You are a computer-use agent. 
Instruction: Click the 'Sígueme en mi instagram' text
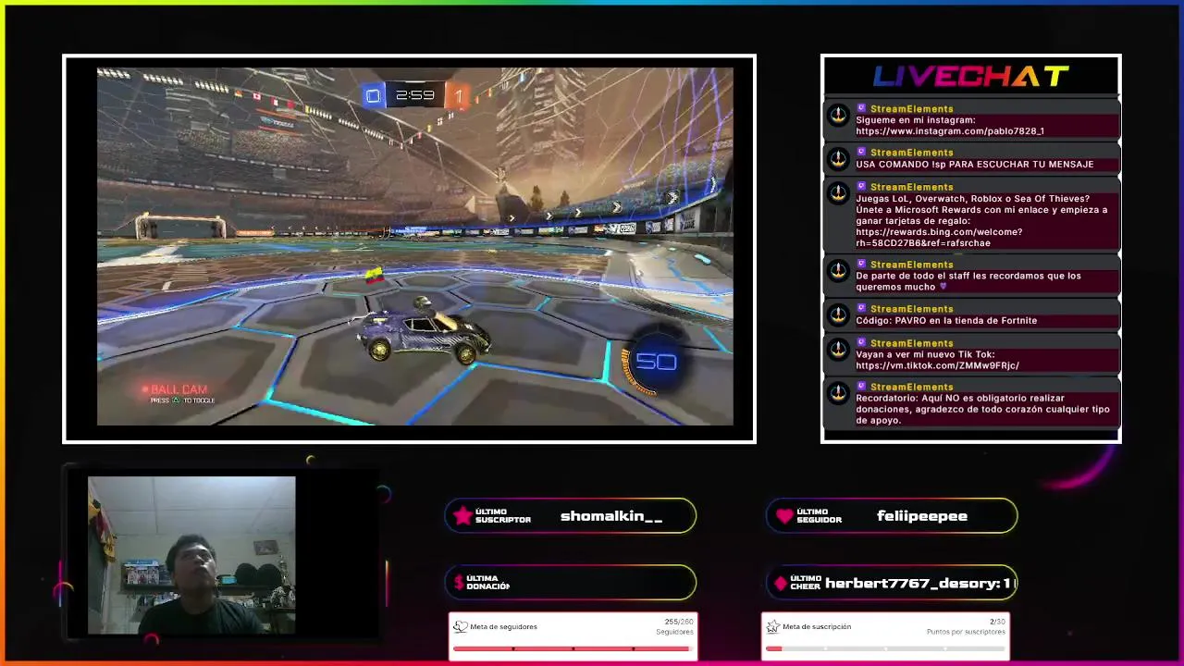point(916,120)
